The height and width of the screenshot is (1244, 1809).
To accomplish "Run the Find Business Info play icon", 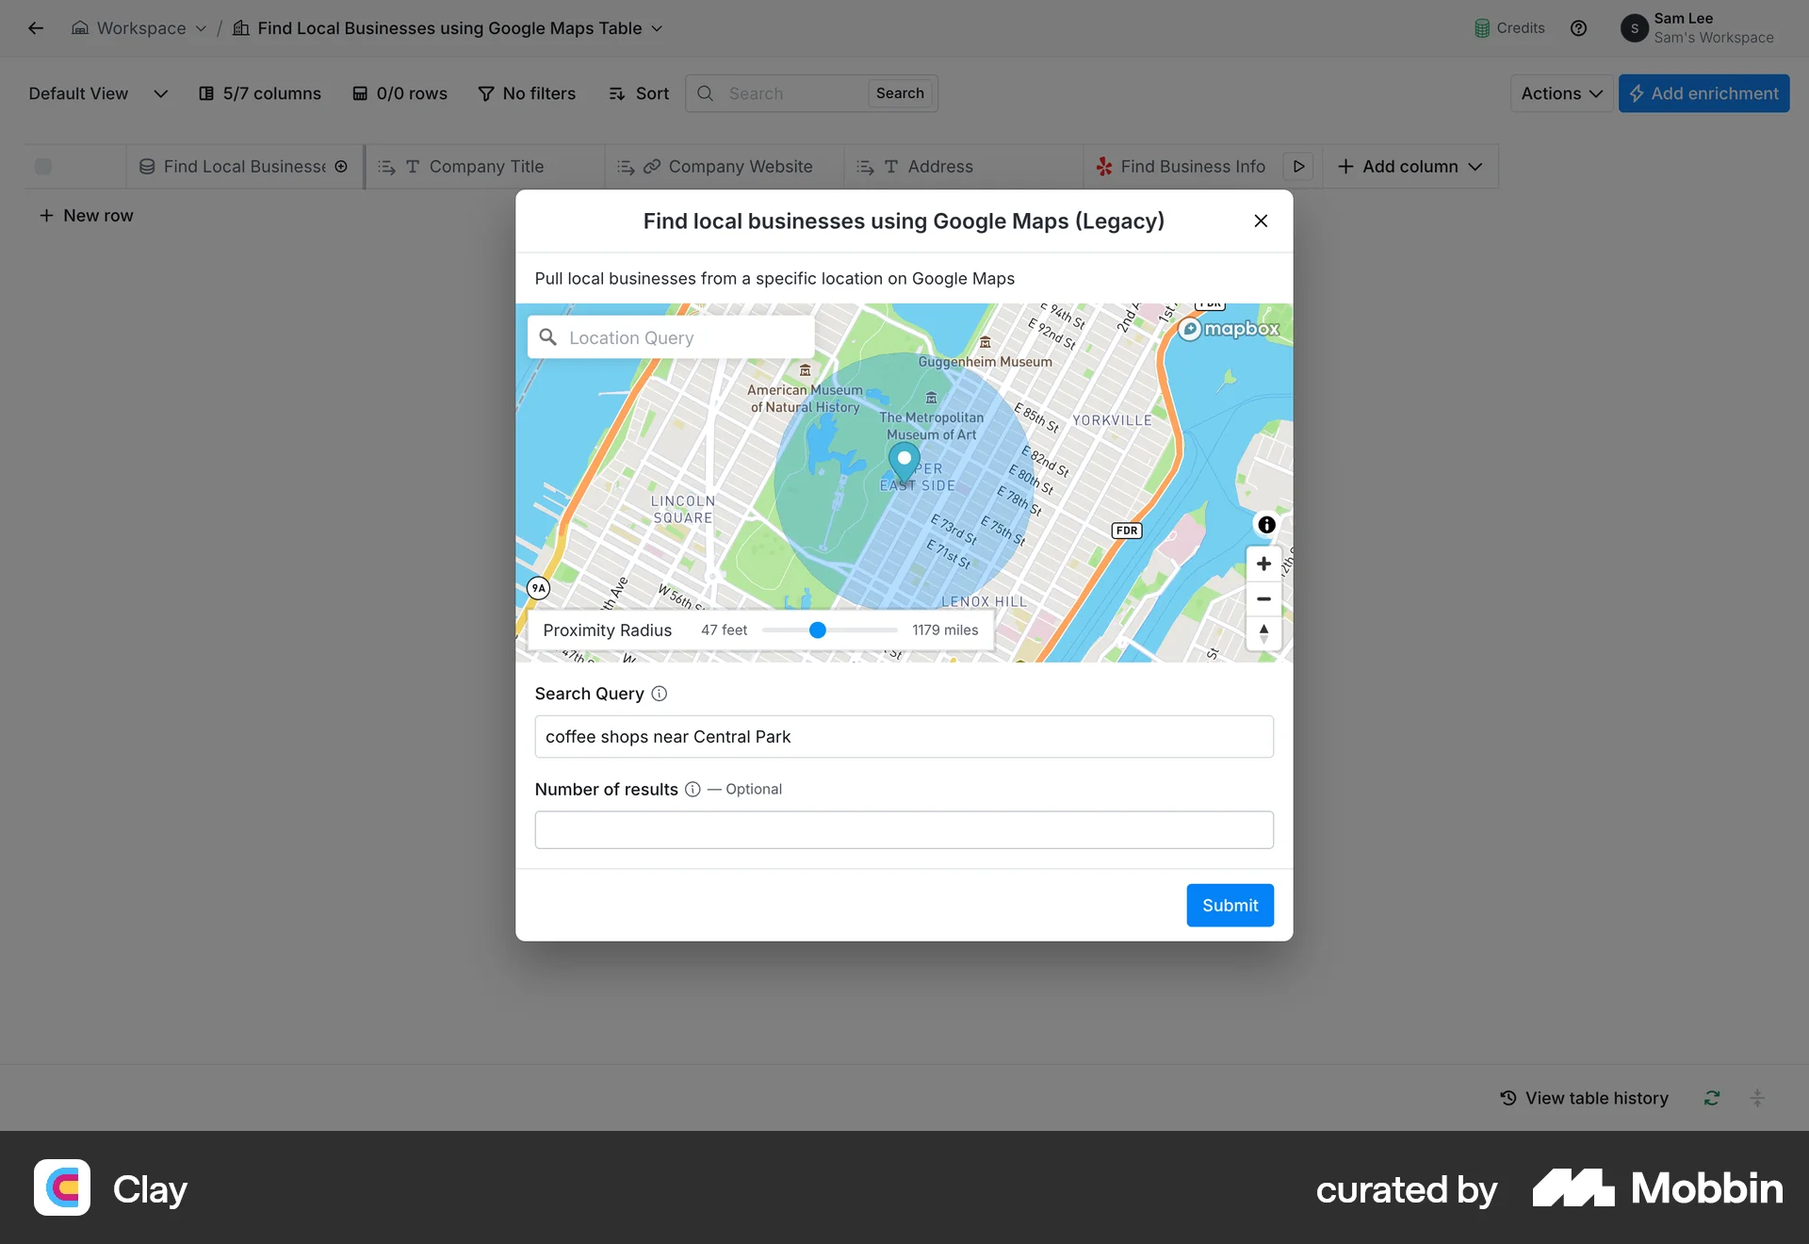I will point(1298,167).
